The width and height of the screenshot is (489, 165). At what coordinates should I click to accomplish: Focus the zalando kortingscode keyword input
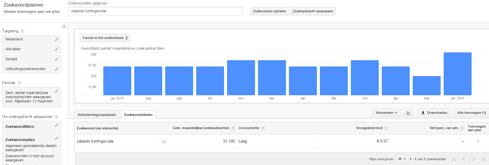click(x=156, y=11)
